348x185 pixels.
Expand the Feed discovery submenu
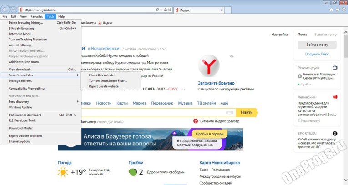coord(41,102)
